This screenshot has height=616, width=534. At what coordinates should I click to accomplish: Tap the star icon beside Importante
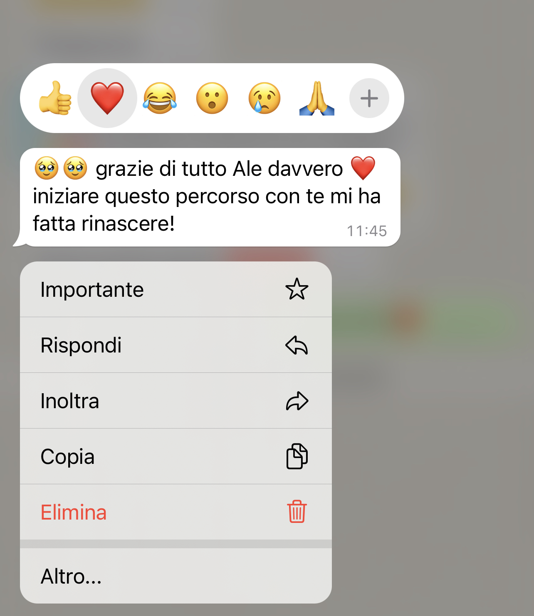pos(297,289)
